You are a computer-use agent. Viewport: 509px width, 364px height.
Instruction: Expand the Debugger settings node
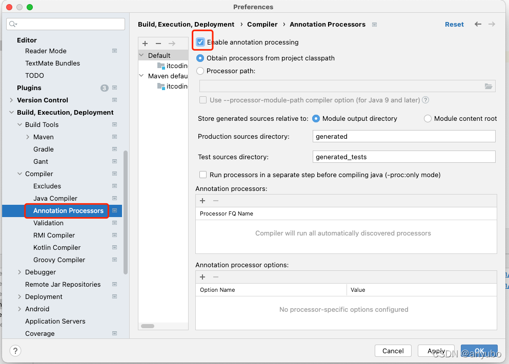(x=19, y=272)
